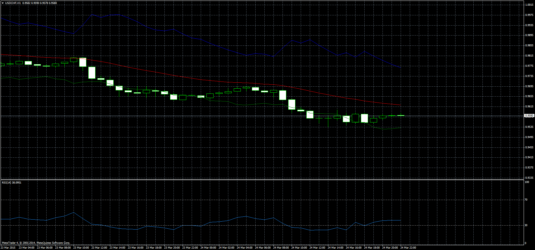Click the 24 Mar 00:00 time label
535x250 pixels.
tap(208, 248)
